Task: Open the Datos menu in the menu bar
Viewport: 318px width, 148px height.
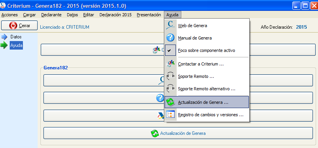Action: (x=72, y=15)
